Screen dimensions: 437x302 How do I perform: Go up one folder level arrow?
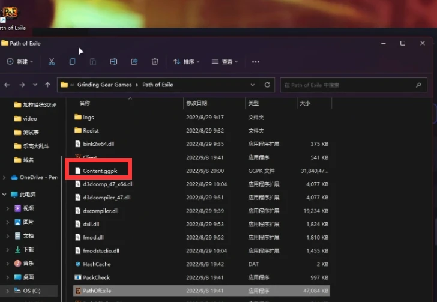click(x=47, y=85)
